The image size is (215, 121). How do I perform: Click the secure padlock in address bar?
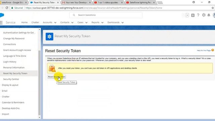click(12, 8)
